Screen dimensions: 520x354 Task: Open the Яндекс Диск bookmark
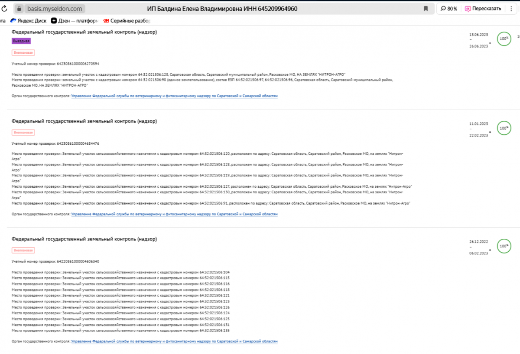(x=29, y=20)
